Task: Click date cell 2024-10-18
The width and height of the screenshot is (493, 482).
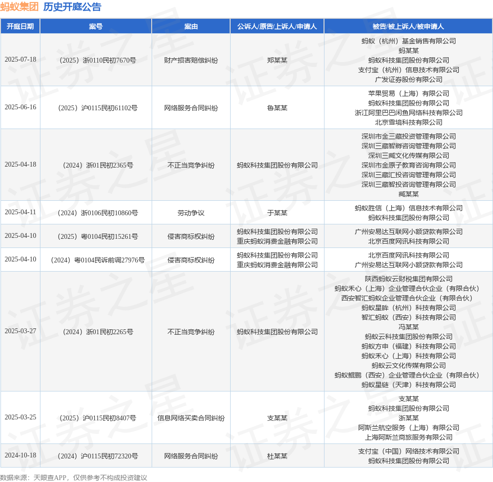Action: (20, 455)
